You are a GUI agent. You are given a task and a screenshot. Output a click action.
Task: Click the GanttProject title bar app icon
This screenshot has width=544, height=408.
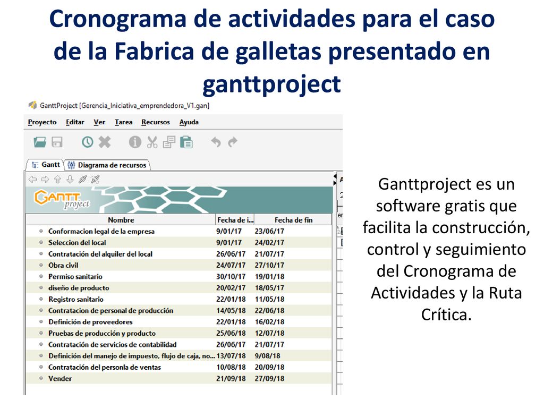pyautogui.click(x=32, y=105)
